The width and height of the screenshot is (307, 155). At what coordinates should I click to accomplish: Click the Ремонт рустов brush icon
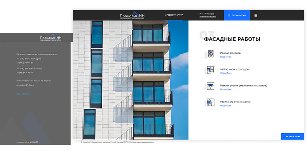[x=211, y=86]
